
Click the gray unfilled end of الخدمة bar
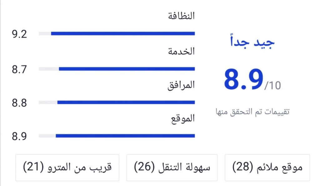click(49, 69)
